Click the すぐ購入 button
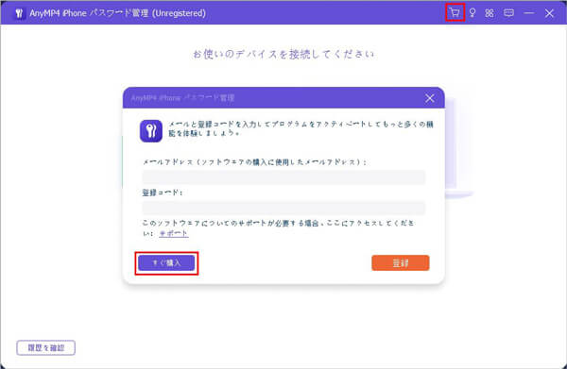567x369 pixels. point(166,263)
